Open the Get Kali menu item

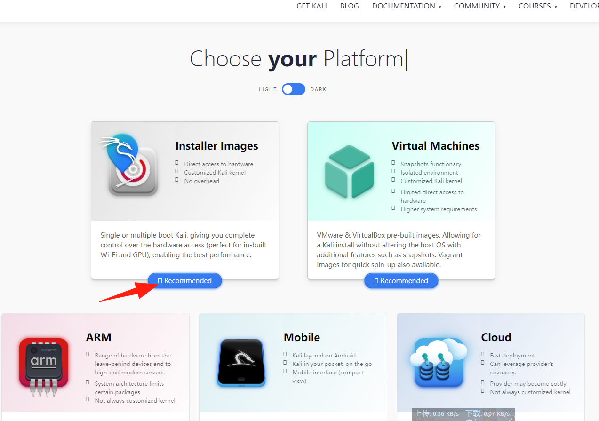(x=311, y=6)
